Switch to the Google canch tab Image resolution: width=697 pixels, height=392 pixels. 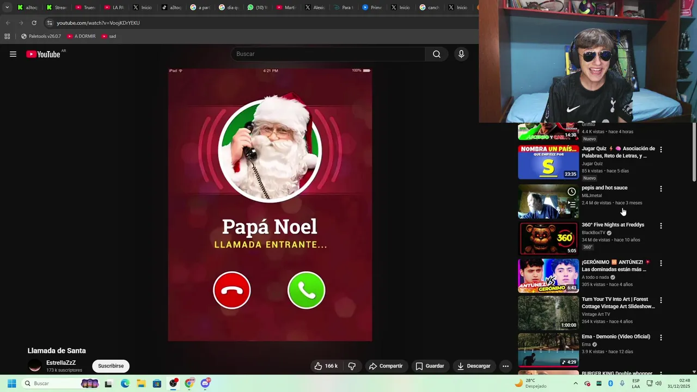coord(430,8)
